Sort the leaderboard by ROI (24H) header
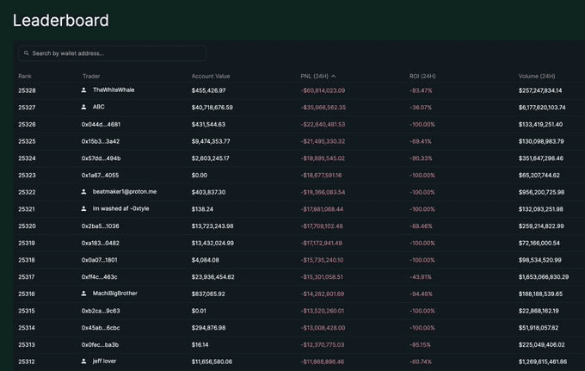Image resolution: width=585 pixels, height=371 pixels. pos(422,76)
